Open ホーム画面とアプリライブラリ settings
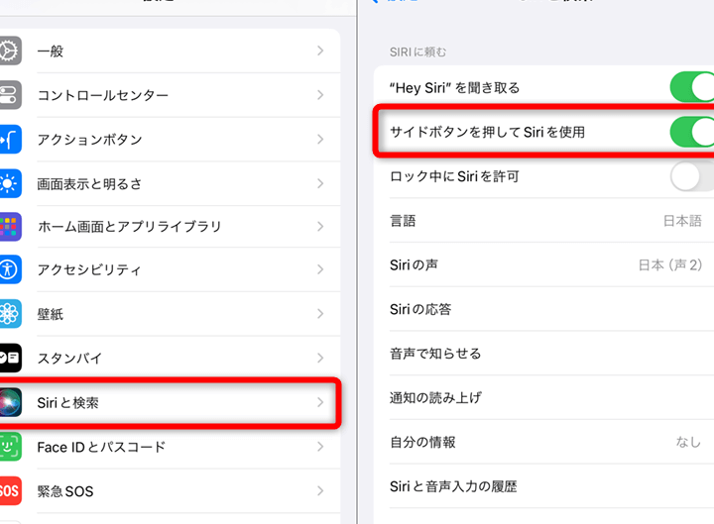This screenshot has height=524, width=714. point(170,226)
